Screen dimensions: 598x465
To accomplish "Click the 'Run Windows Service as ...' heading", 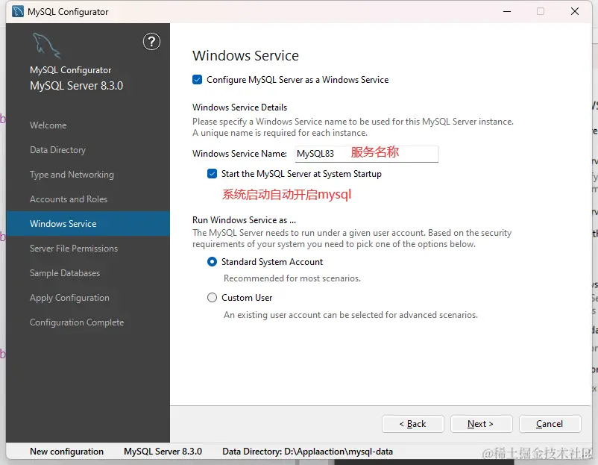I will tap(244, 220).
